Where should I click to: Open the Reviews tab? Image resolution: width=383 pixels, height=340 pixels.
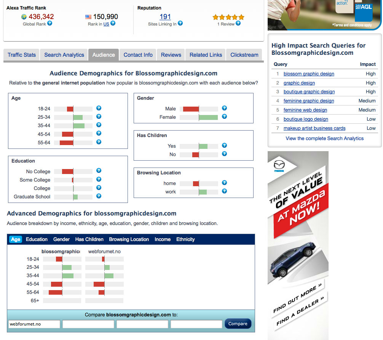(x=171, y=55)
